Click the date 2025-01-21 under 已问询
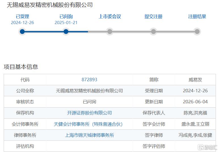Screen dimensions: 219x152 coord(66,23)
